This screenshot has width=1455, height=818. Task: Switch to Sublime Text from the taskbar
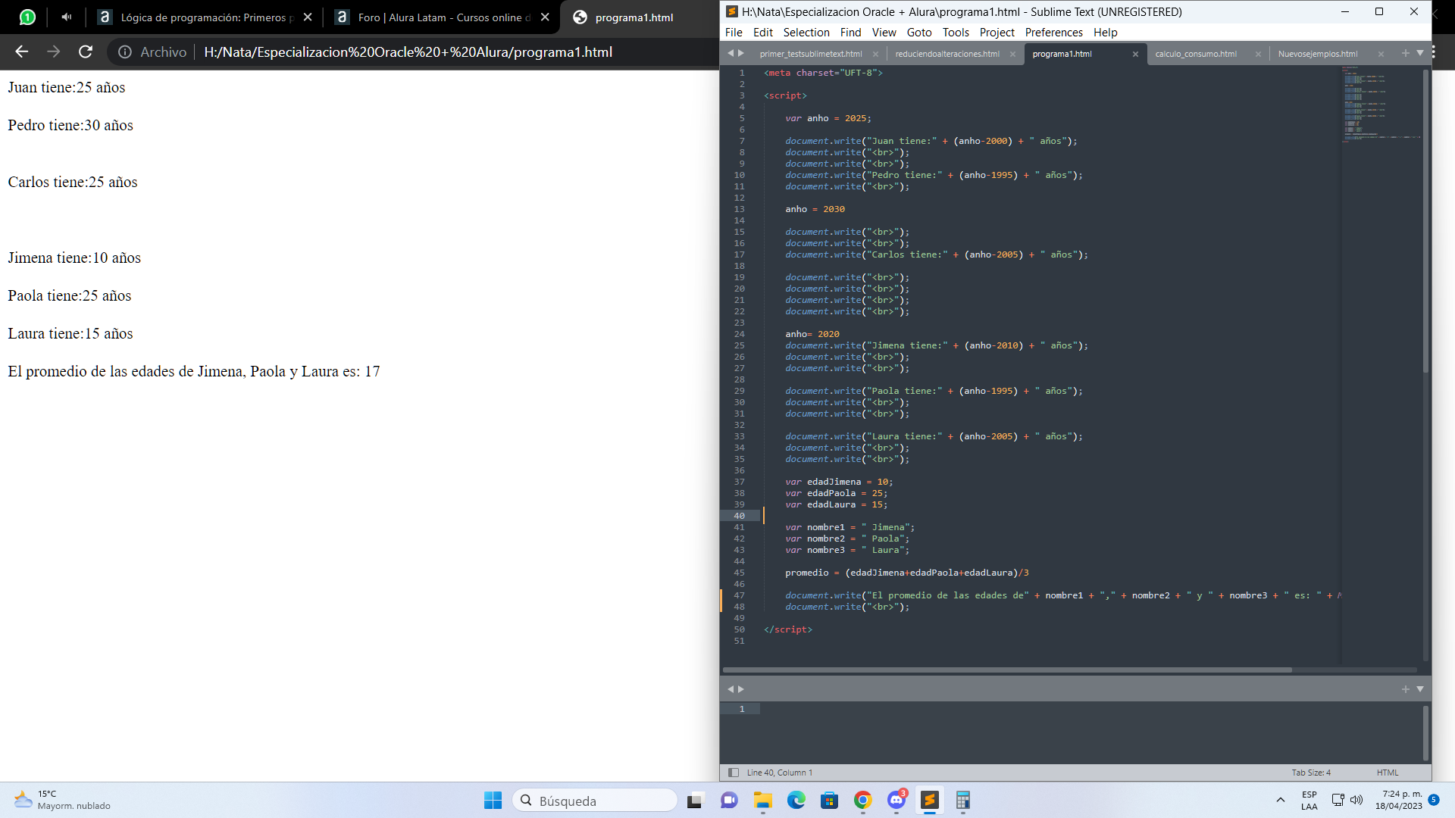click(930, 800)
